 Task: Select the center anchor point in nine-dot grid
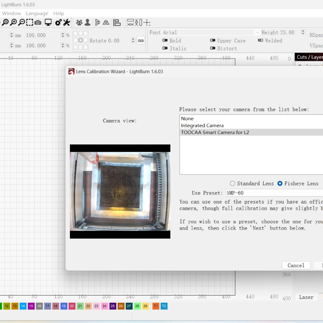tap(80, 40)
